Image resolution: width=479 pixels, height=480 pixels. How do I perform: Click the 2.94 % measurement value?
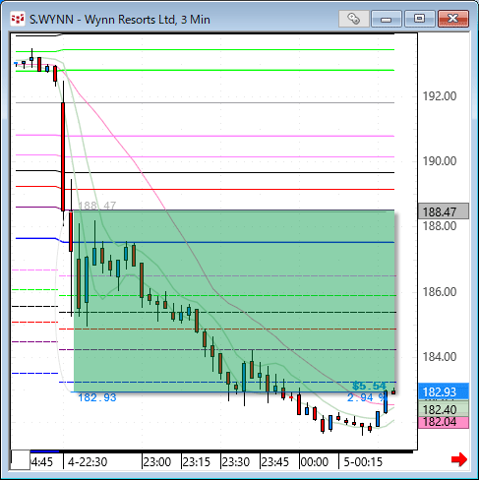coord(366,397)
